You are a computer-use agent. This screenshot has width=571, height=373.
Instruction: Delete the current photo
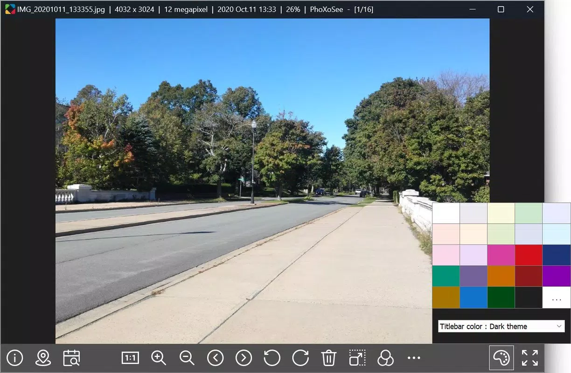[x=329, y=358]
